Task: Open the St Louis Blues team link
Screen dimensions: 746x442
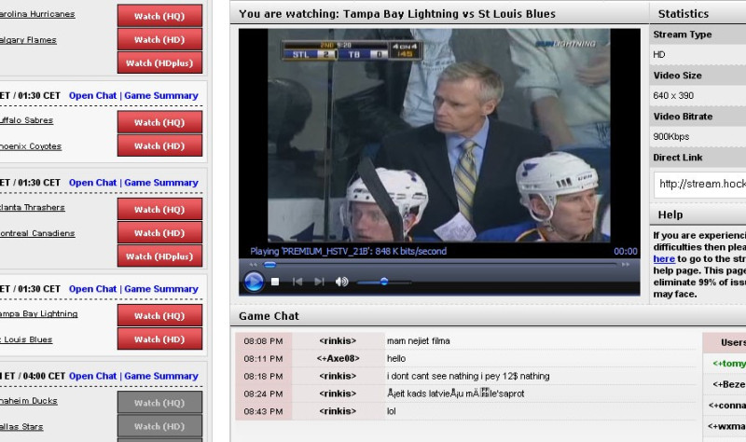Action: tap(26, 339)
